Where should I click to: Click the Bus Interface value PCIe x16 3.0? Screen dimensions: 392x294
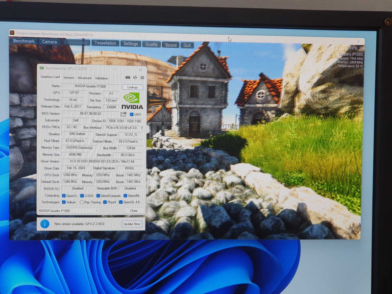tap(121, 128)
